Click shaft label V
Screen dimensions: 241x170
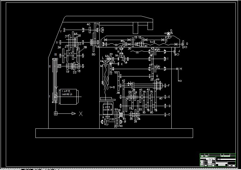(61, 31)
